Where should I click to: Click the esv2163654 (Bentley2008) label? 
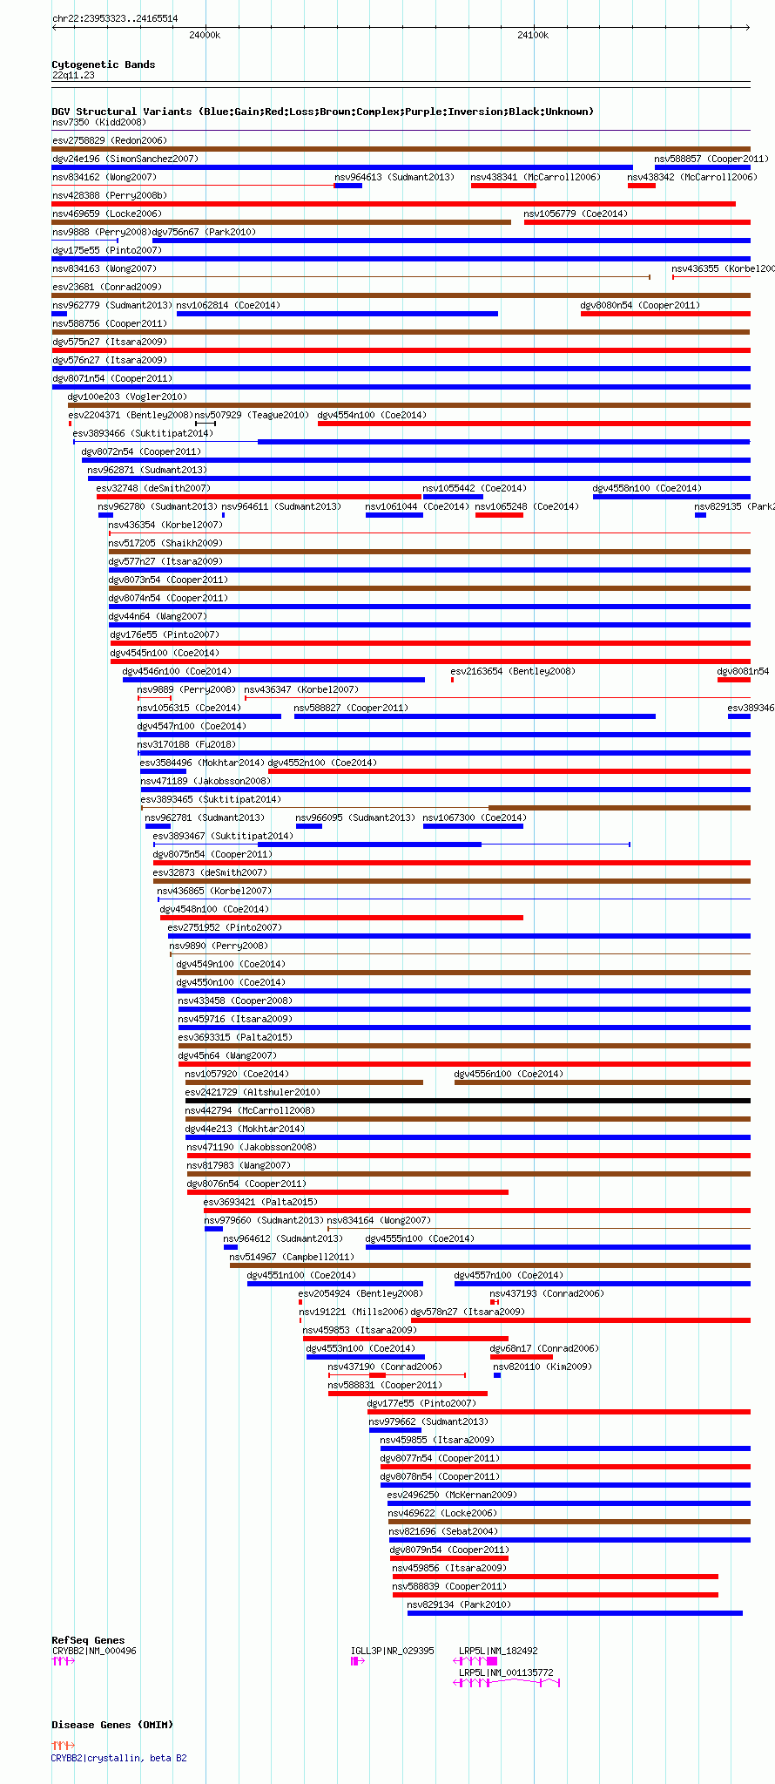[513, 671]
